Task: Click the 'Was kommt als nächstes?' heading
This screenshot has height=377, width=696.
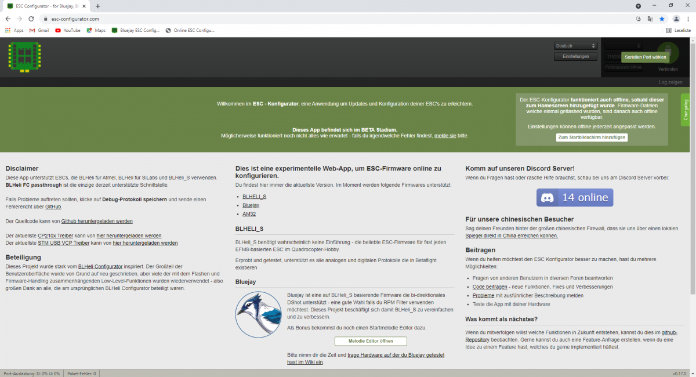Action: (502, 320)
